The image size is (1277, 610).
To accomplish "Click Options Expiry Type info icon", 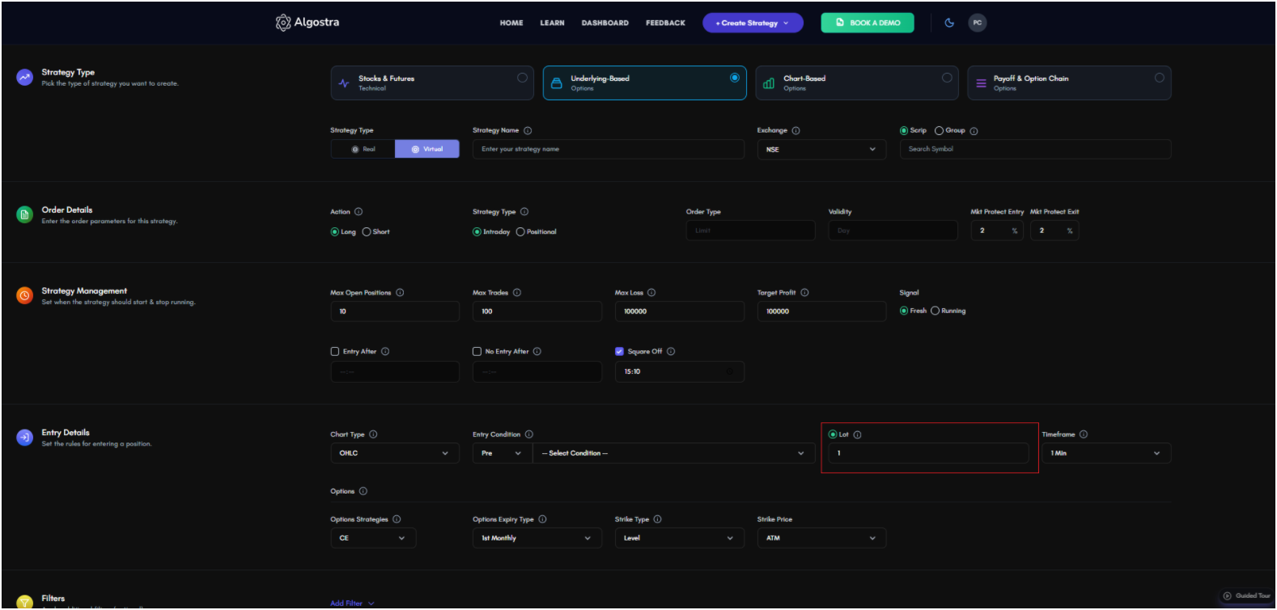I will (542, 519).
